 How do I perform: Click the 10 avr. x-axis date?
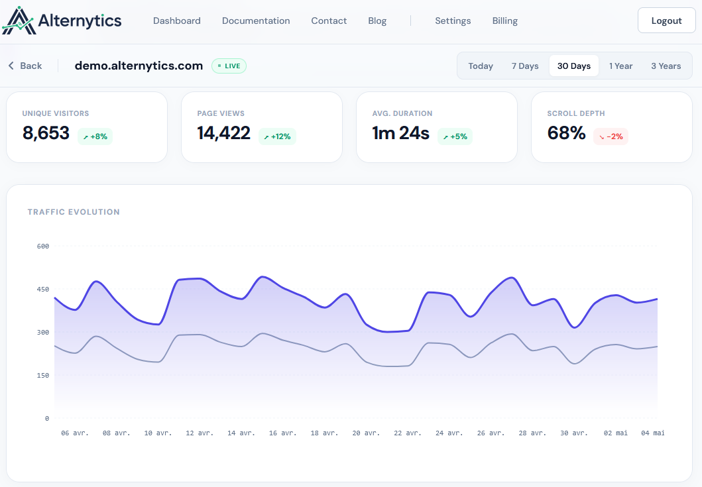[x=158, y=433]
